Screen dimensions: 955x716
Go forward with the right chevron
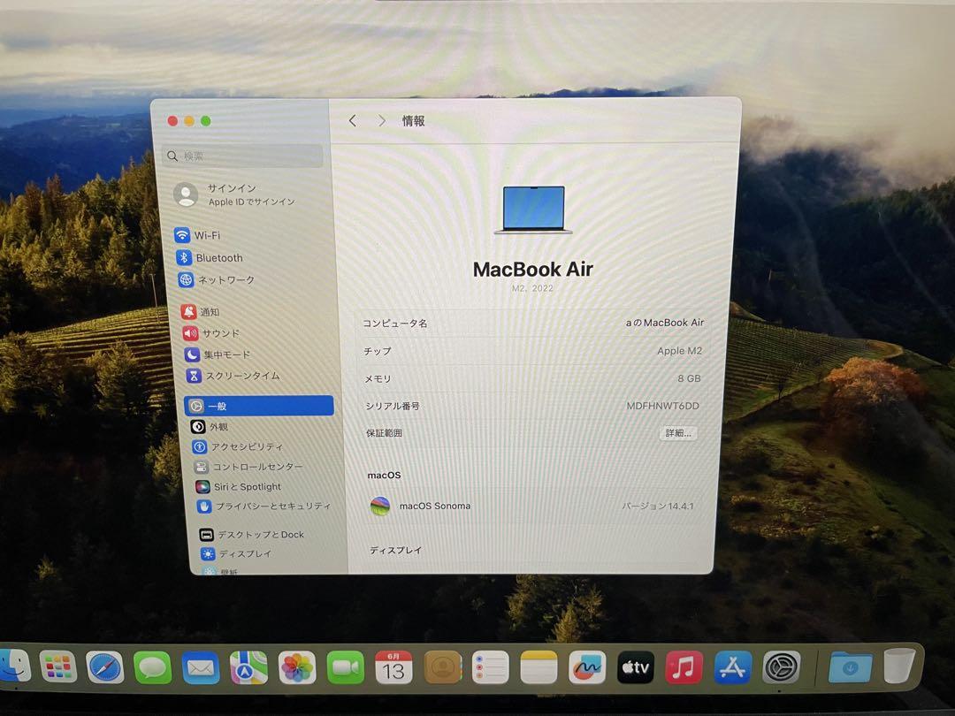point(381,120)
